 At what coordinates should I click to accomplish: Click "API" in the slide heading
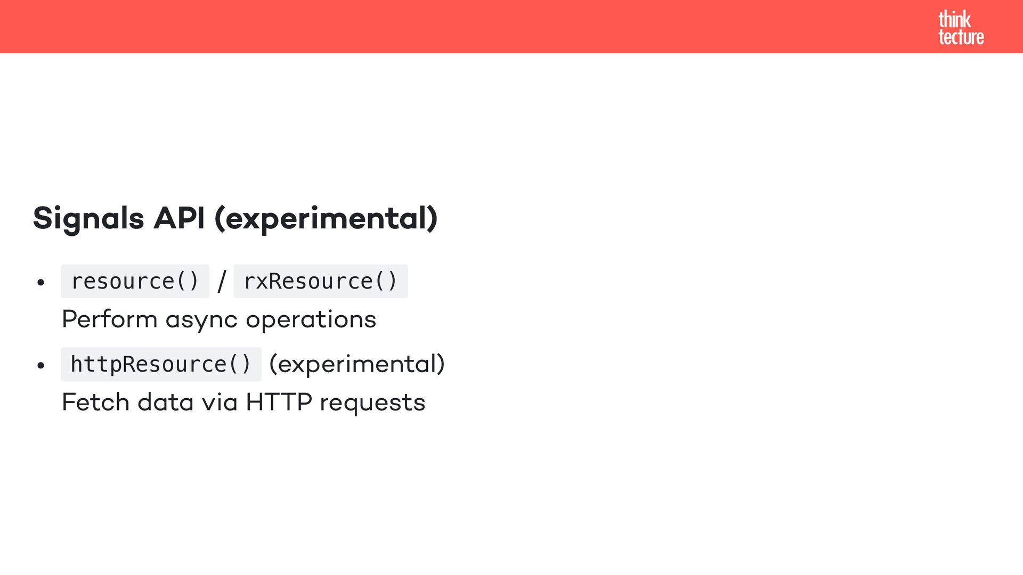179,218
